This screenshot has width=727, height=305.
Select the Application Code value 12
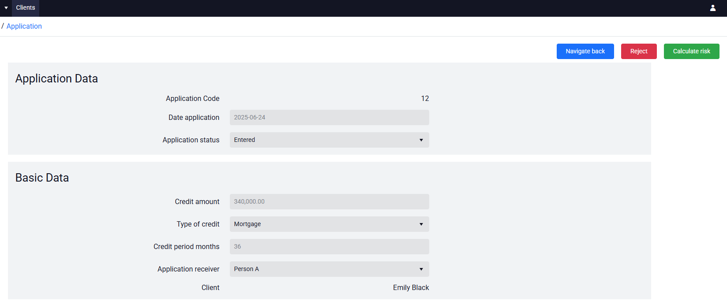click(x=425, y=99)
